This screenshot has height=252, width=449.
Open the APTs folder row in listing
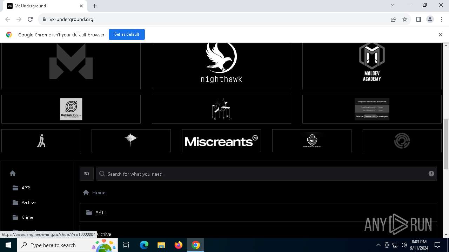[x=258, y=212]
